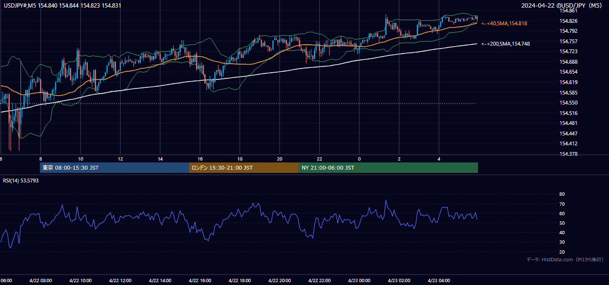Click RSI scale level 70
Viewport: 609px width, 285px height.
[x=562, y=204]
